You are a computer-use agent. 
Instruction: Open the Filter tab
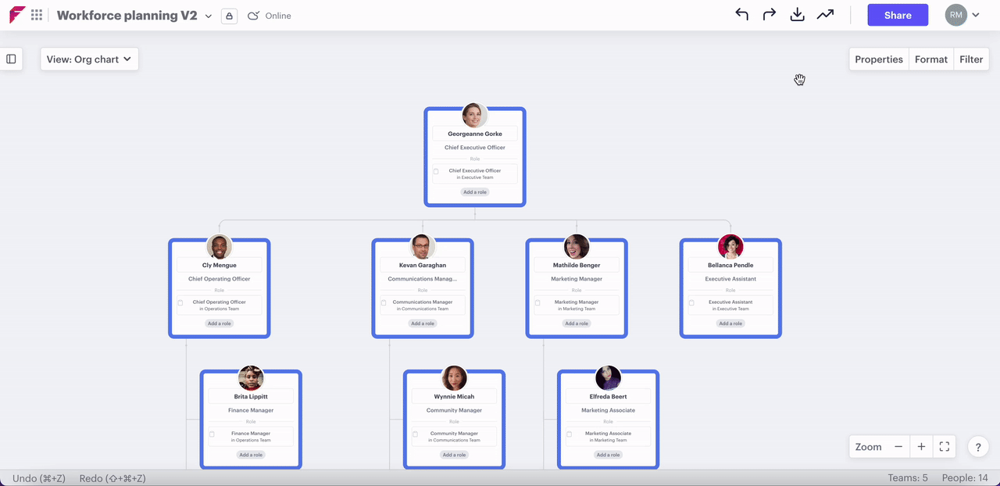(971, 59)
